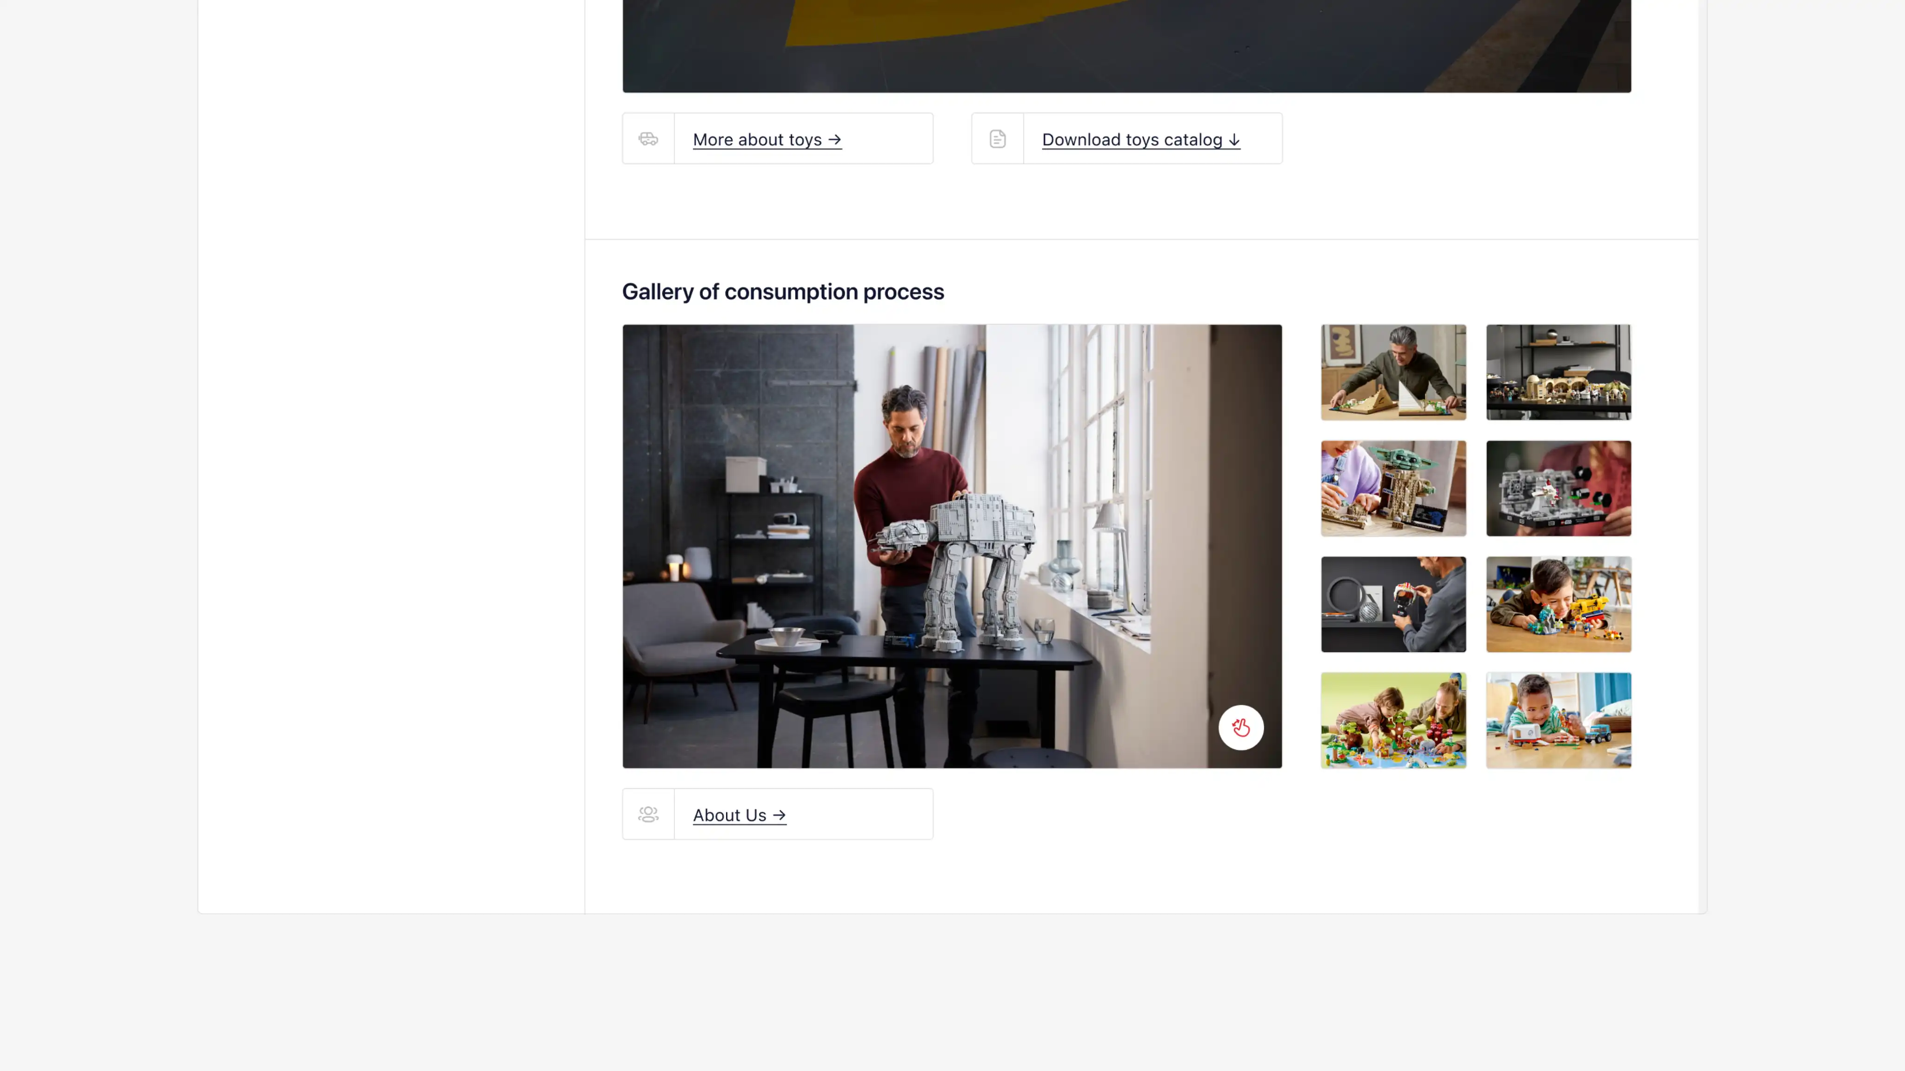Open the thumbnail of a boy with the camper van toy
1905x1071 pixels.
click(1558, 721)
